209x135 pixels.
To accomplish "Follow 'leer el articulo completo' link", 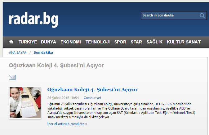I will 67,124.
